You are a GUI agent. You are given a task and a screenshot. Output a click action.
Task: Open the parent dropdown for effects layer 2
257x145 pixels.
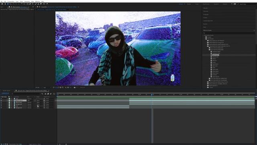(50, 100)
